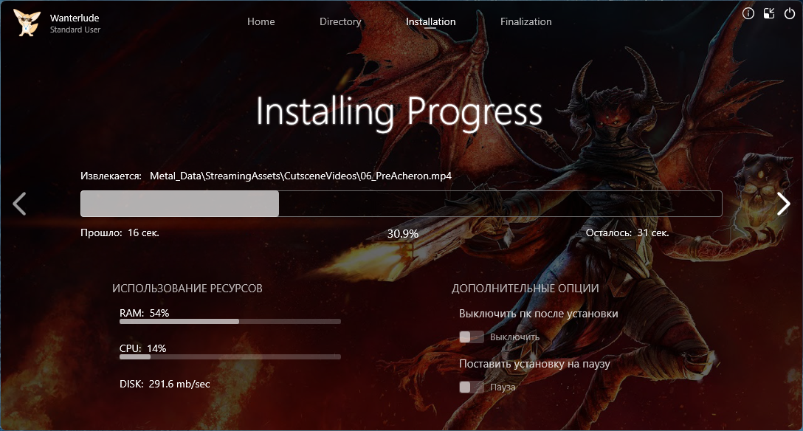The image size is (803, 431).
Task: Click the fox avatar logo
Action: coord(27,23)
